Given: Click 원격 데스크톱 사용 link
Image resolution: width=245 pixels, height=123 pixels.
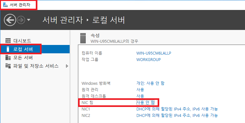Looking at the screenshot, I should click(140, 96).
